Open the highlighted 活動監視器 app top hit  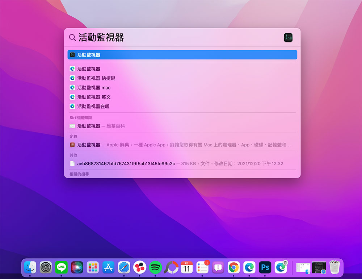(182, 55)
